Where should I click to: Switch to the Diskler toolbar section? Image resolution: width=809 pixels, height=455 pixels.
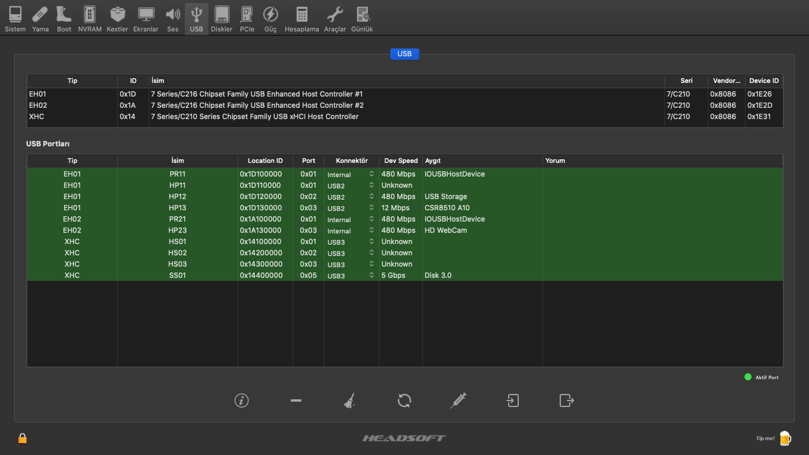coord(221,19)
